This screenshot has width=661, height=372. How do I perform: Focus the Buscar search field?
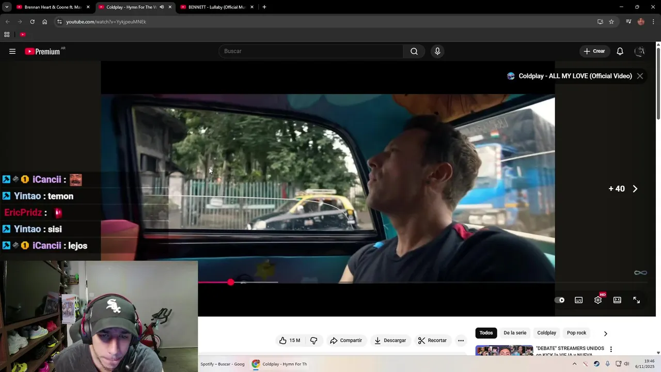point(311,51)
